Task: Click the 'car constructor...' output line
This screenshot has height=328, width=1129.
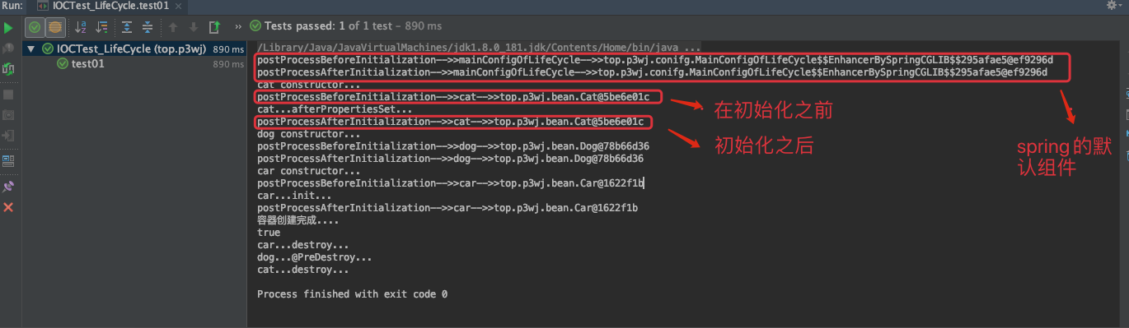Action: pyautogui.click(x=309, y=171)
